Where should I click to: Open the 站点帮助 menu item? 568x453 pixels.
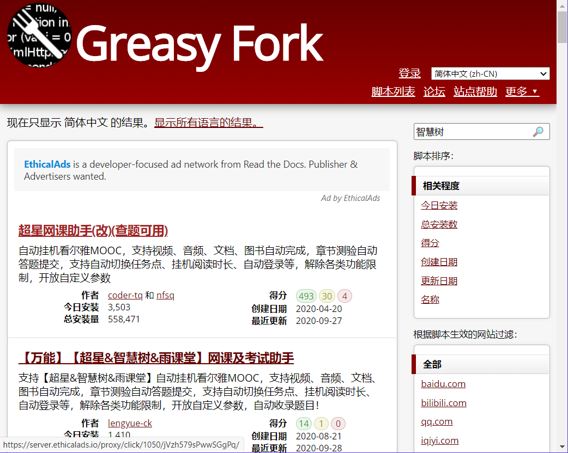pyautogui.click(x=475, y=91)
